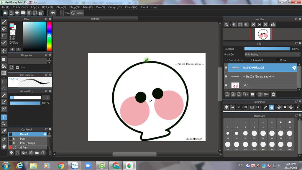Open the Cloud menu
Image resolution: width=302 pixels, height=170 pixels.
pos(144,7)
